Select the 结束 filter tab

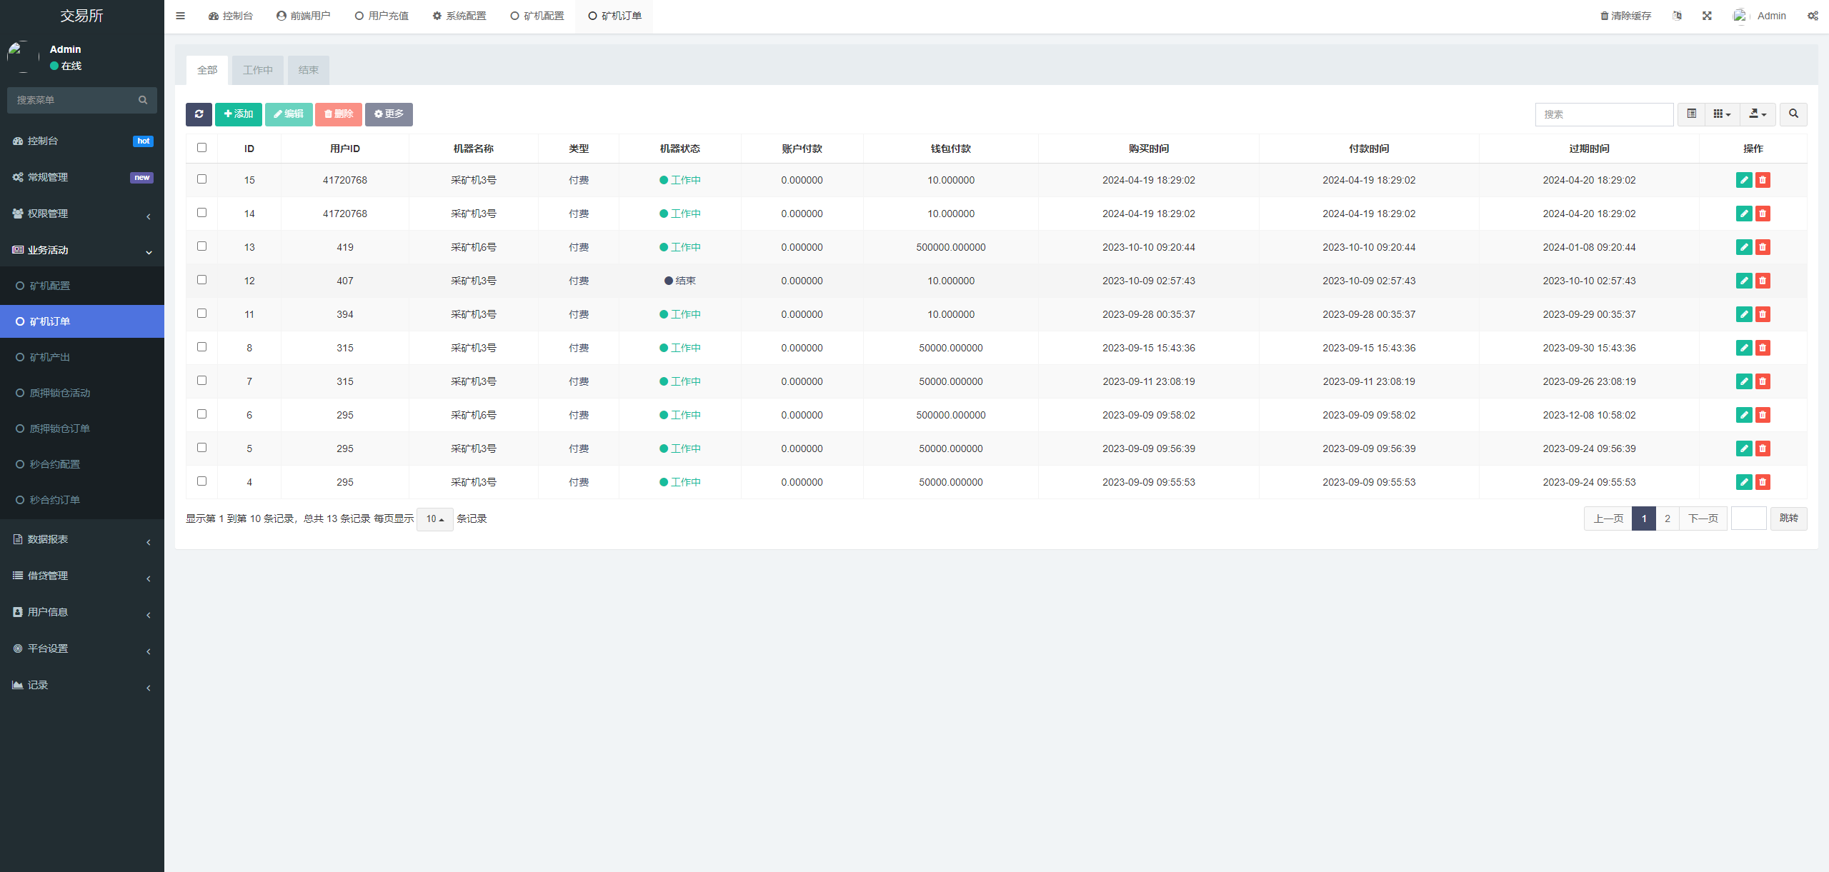coord(308,70)
